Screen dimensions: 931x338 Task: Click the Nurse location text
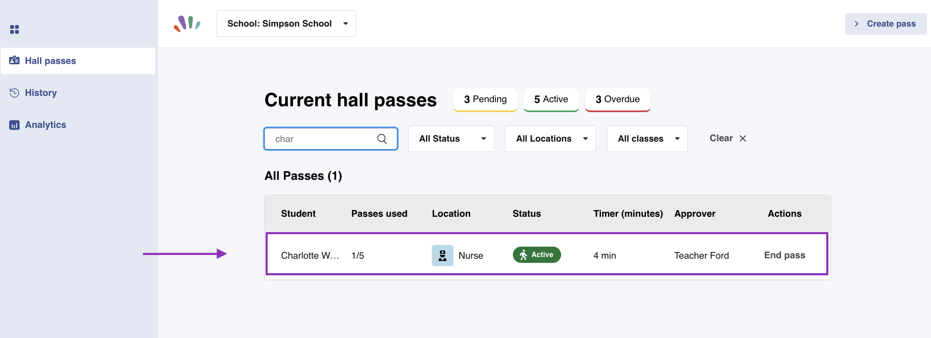pos(471,256)
